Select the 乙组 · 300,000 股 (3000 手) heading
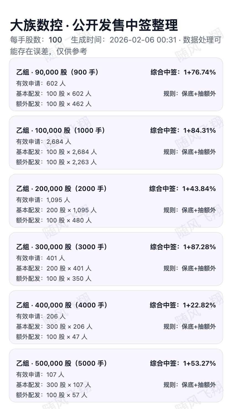 pyautogui.click(x=62, y=247)
